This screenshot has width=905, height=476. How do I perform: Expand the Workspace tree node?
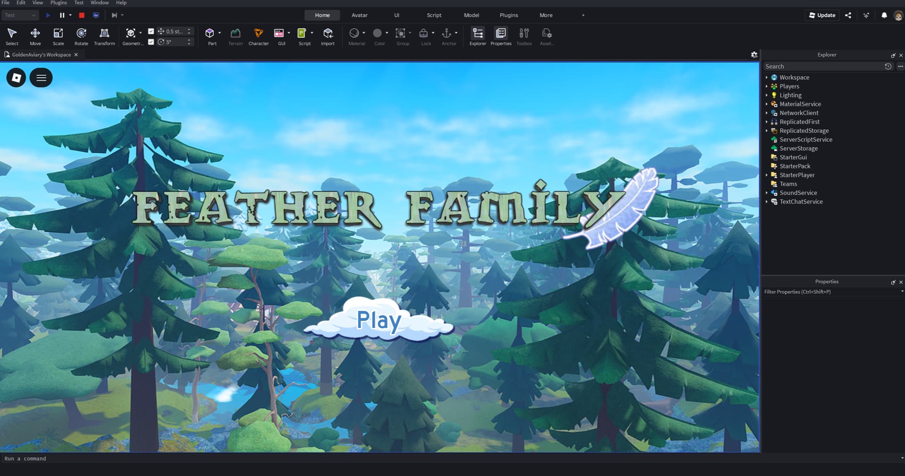[766, 78]
